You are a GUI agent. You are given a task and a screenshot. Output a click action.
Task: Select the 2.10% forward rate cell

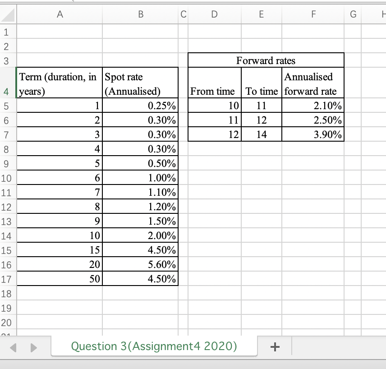(x=313, y=105)
